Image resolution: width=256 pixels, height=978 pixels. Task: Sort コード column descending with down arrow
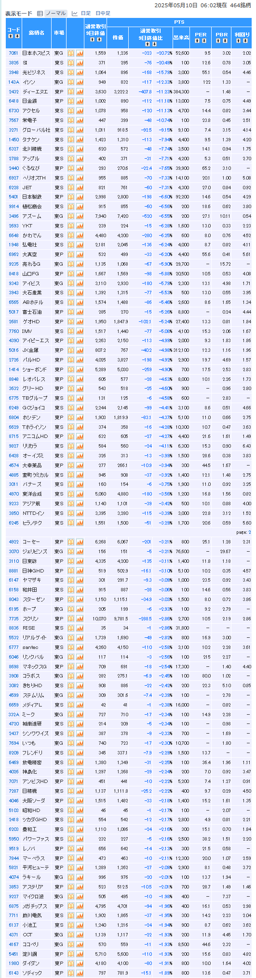pyautogui.click(x=17, y=36)
